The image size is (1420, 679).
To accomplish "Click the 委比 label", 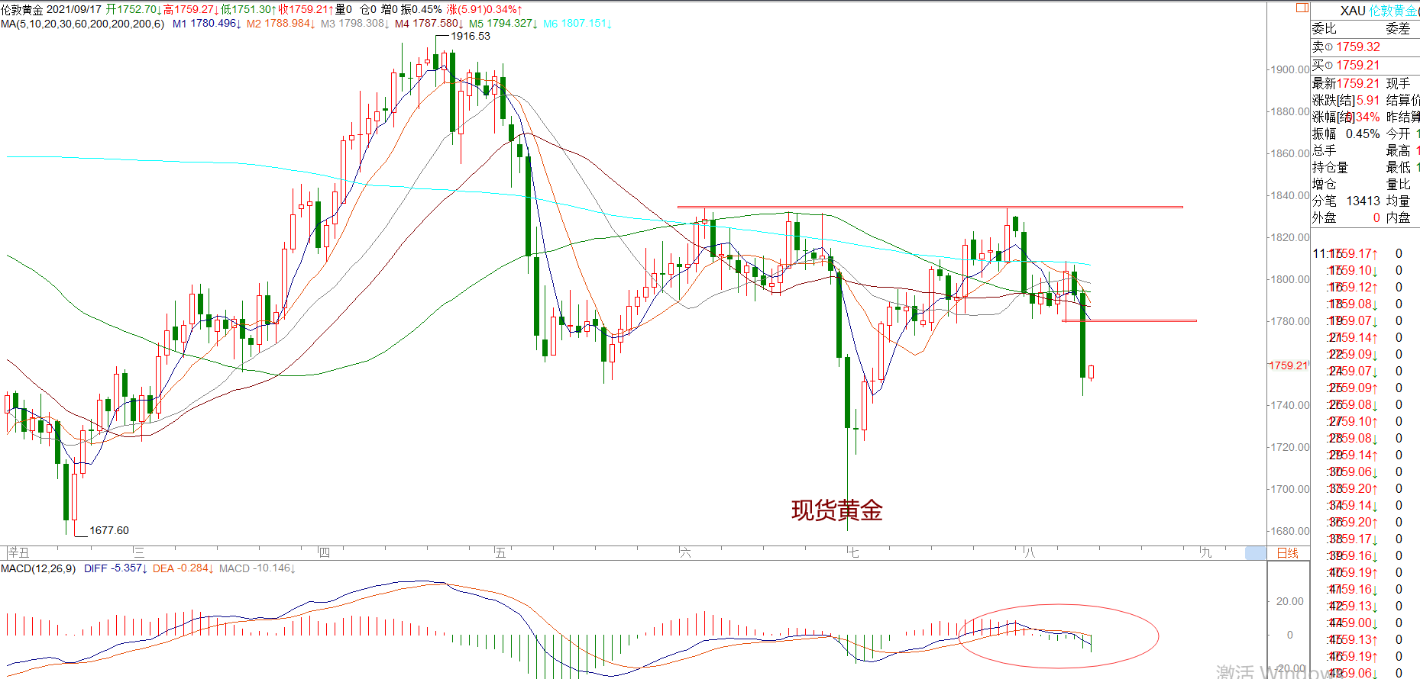I will pos(1324,28).
